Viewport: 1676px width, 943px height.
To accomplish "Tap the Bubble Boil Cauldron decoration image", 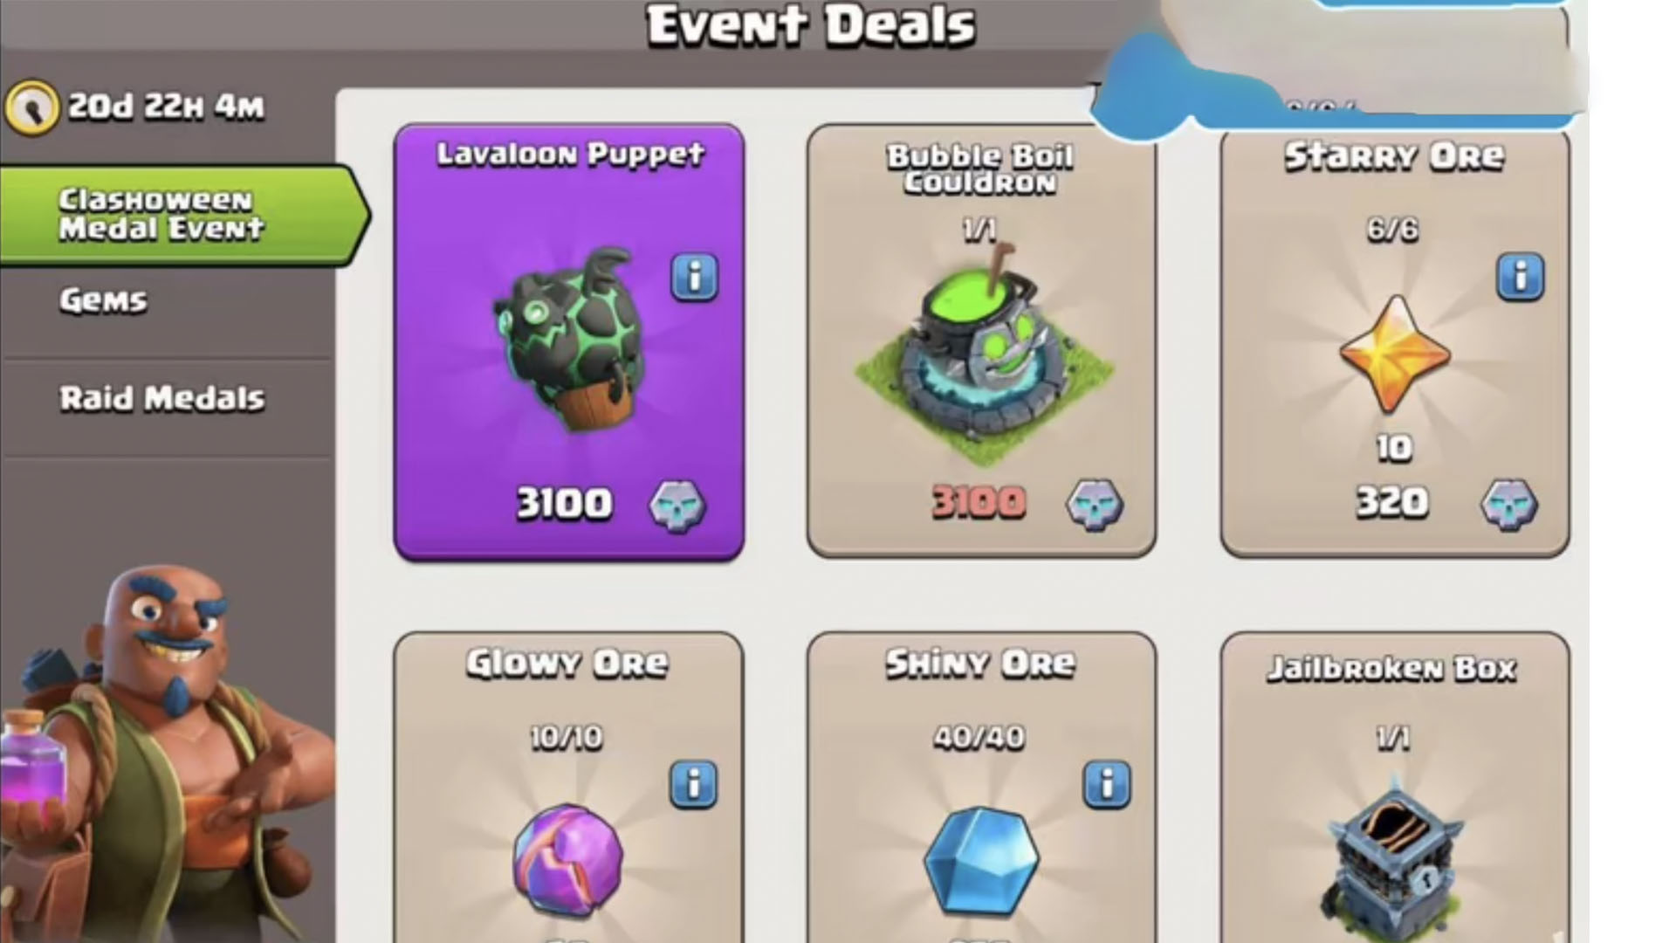I will point(982,354).
